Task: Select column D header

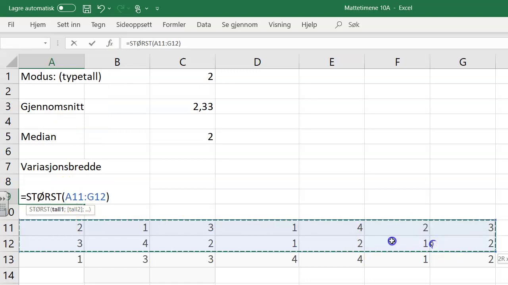Action: [x=257, y=62]
